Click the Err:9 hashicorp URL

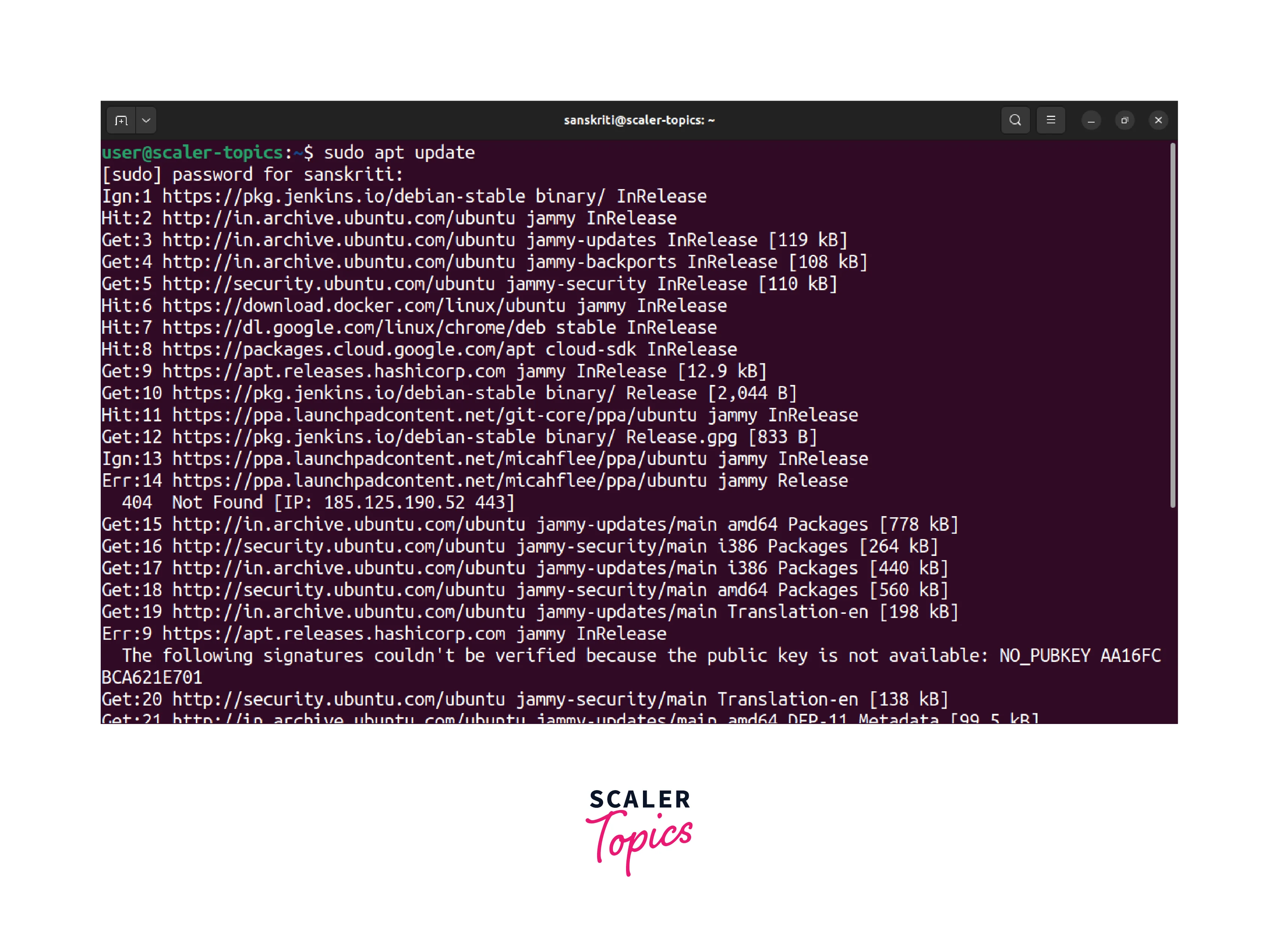pyautogui.click(x=333, y=634)
